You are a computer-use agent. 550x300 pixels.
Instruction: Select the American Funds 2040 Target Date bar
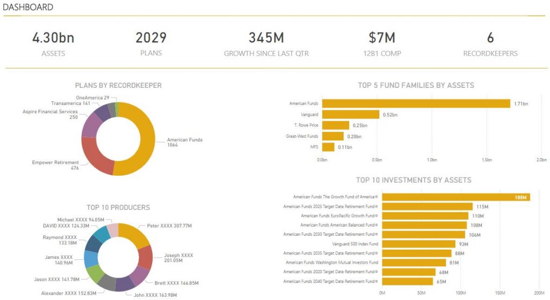pyautogui.click(x=407, y=281)
